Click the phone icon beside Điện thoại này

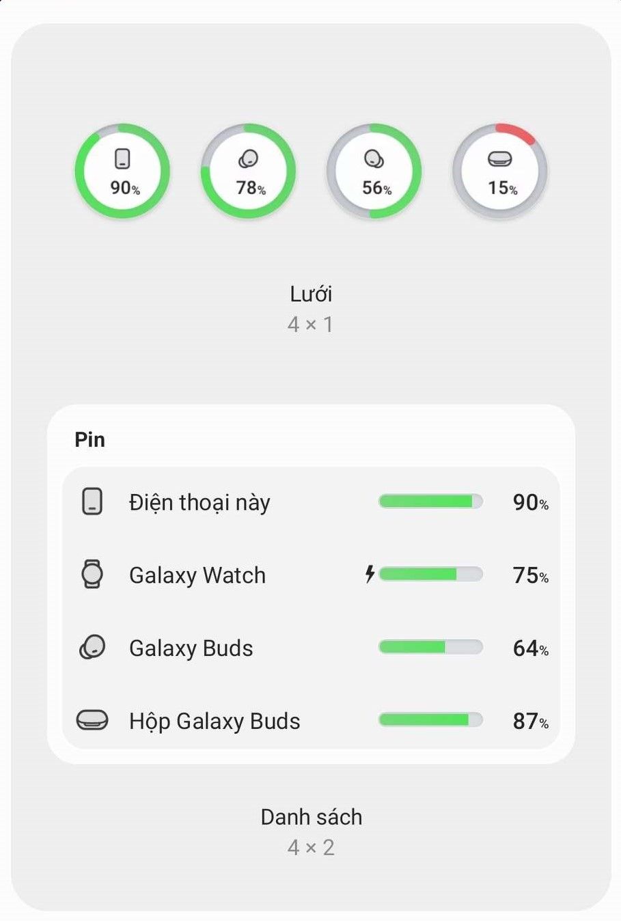[x=92, y=501]
